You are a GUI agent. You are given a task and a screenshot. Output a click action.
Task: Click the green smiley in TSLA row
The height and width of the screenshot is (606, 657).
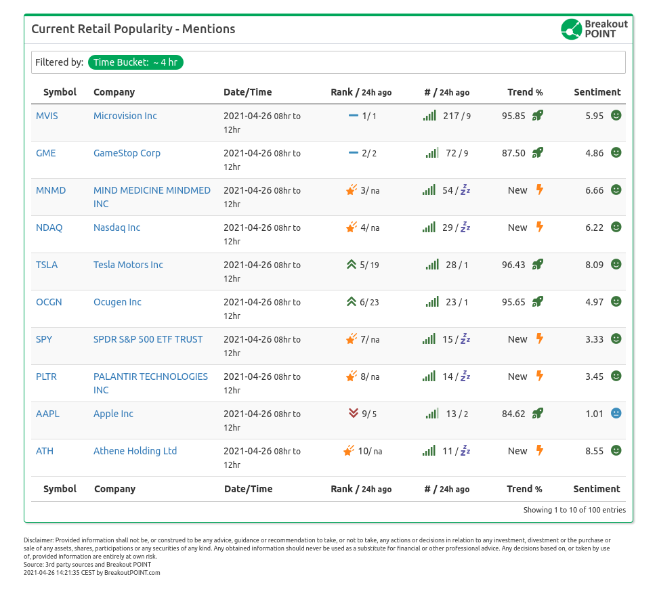[616, 265]
